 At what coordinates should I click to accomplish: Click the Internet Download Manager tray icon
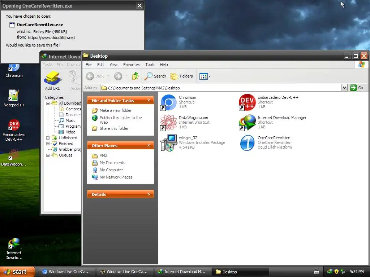(x=330, y=272)
